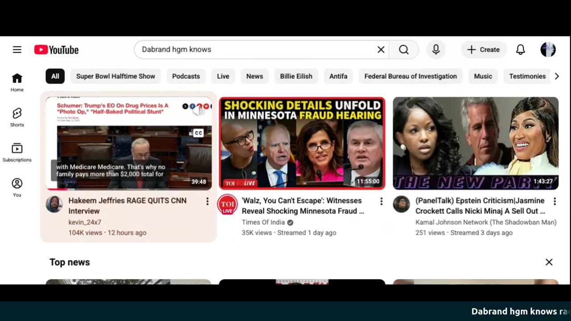This screenshot has height=321, width=571.
Task: Filter results by Podcasts
Action: coord(186,76)
